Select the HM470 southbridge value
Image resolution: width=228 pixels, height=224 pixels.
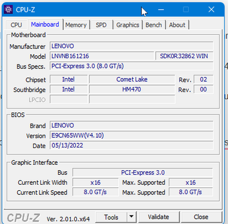pyautogui.click(x=132, y=89)
